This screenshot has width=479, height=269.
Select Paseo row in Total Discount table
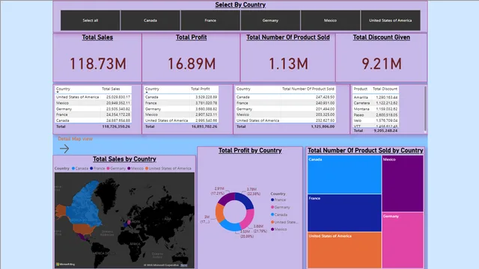tap(376, 115)
